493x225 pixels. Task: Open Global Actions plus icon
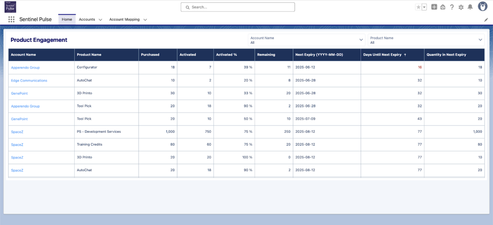point(434,7)
